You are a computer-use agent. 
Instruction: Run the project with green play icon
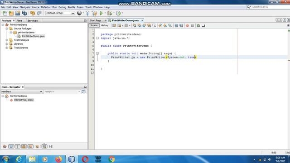(101, 13)
